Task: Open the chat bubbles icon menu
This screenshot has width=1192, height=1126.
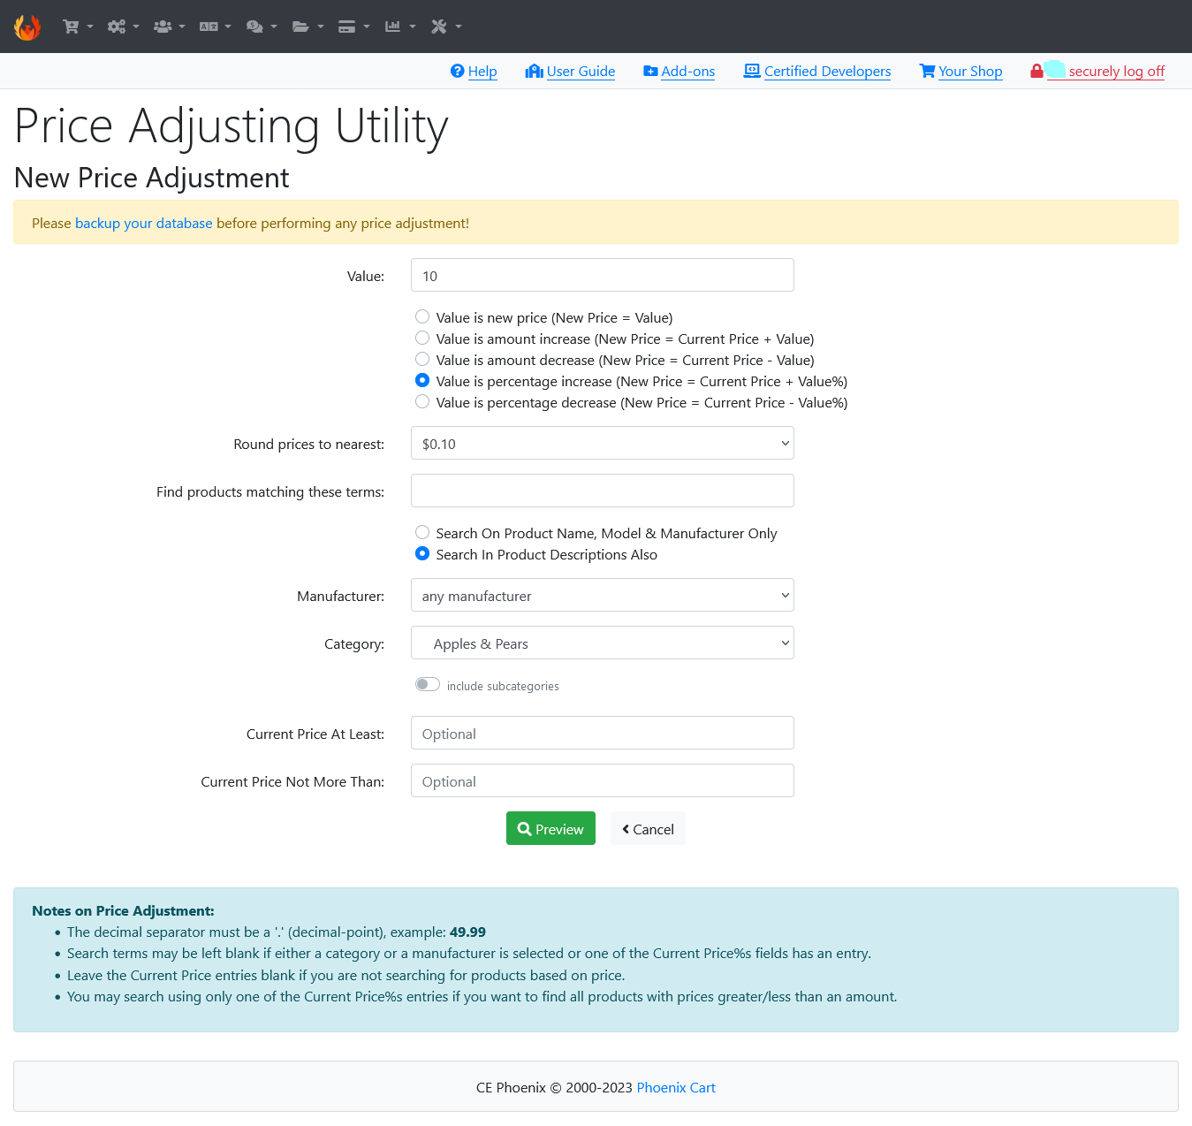Action: 261,27
